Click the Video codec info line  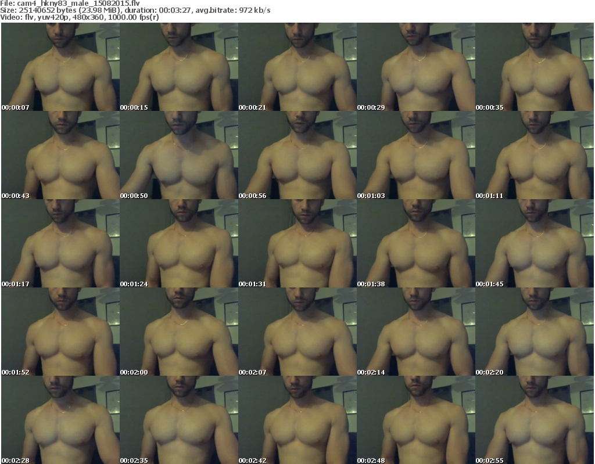[x=79, y=17]
